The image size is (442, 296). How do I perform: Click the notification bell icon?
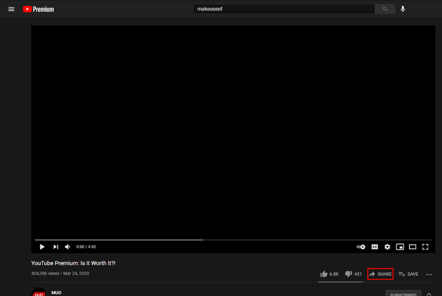(429, 294)
